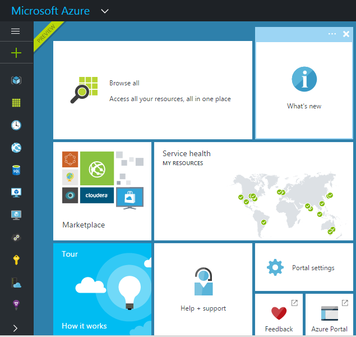Click the Microsoft Azure logo text
Image resolution: width=356 pixels, height=337 pixels.
(50, 11)
